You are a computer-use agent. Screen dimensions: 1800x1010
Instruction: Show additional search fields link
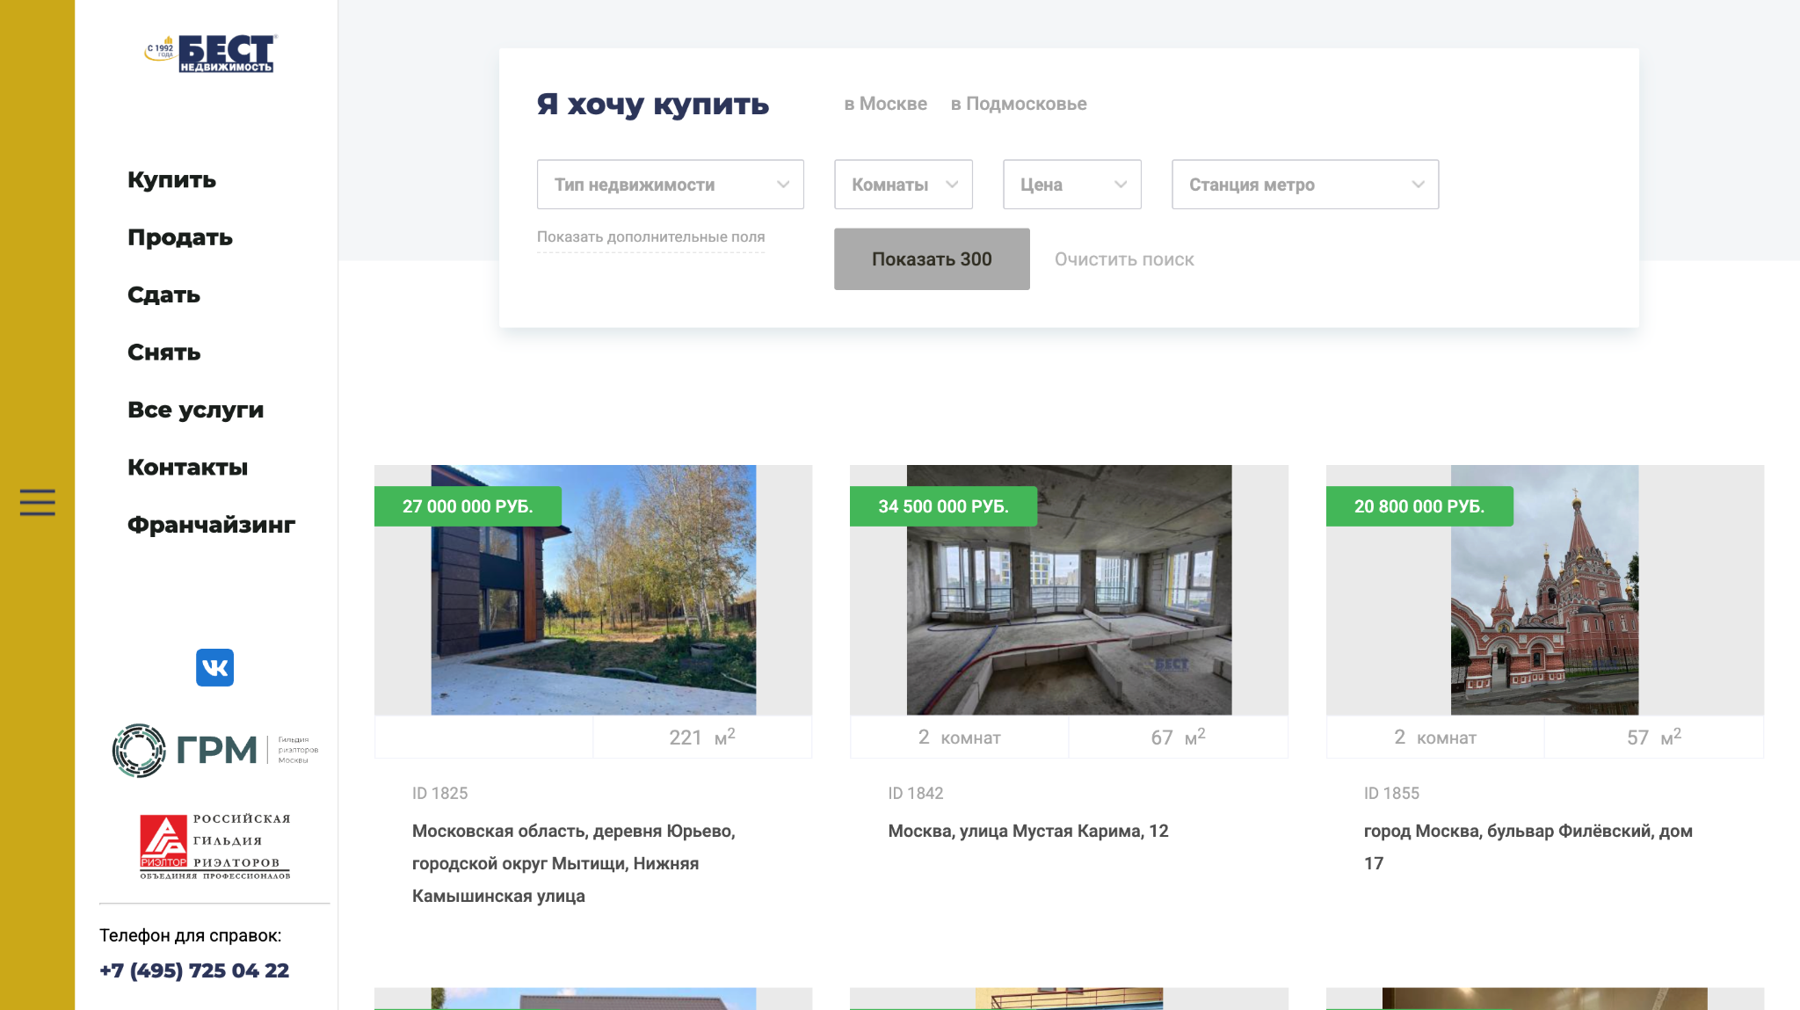coord(650,237)
